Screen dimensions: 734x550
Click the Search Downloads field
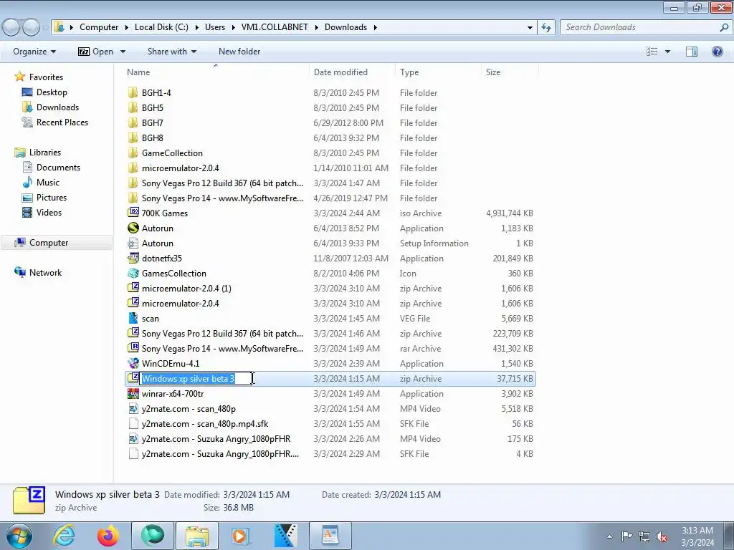point(640,27)
